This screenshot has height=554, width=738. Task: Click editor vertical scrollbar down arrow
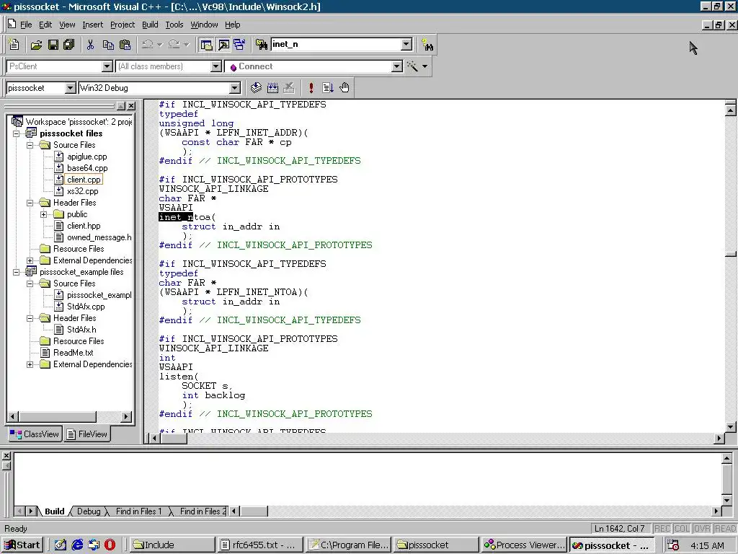731,427
